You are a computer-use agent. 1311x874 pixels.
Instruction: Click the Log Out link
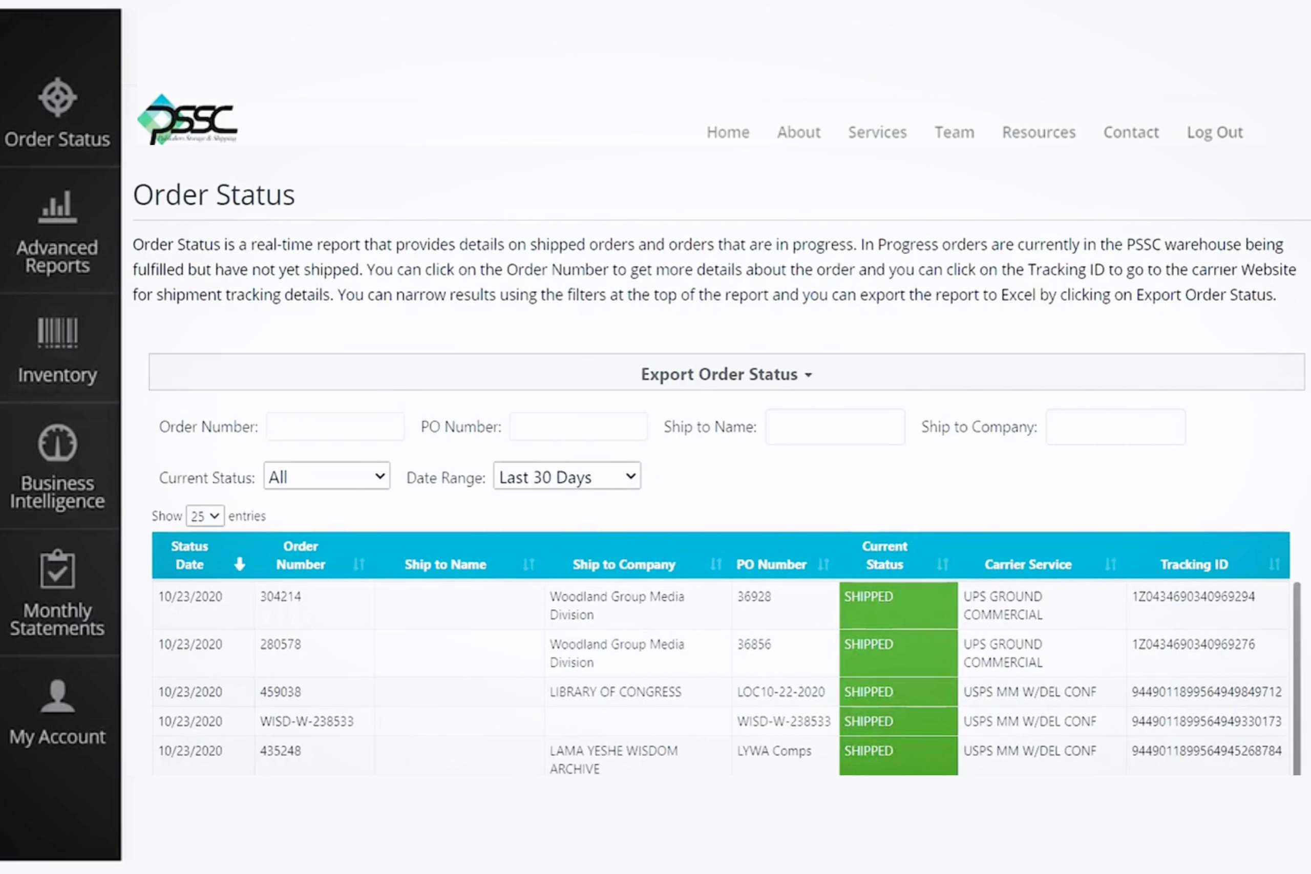[x=1214, y=133]
